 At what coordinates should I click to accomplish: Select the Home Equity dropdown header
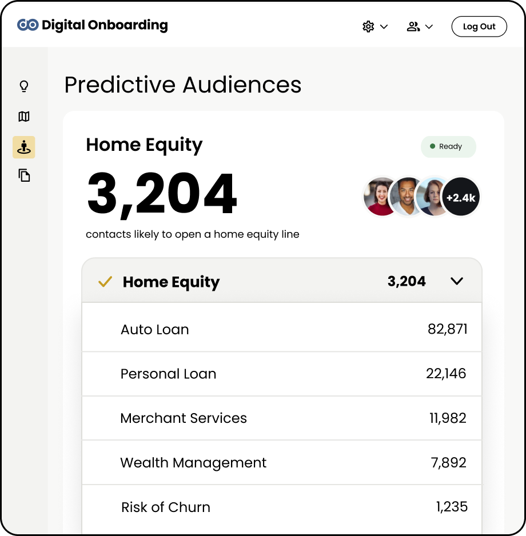(282, 281)
